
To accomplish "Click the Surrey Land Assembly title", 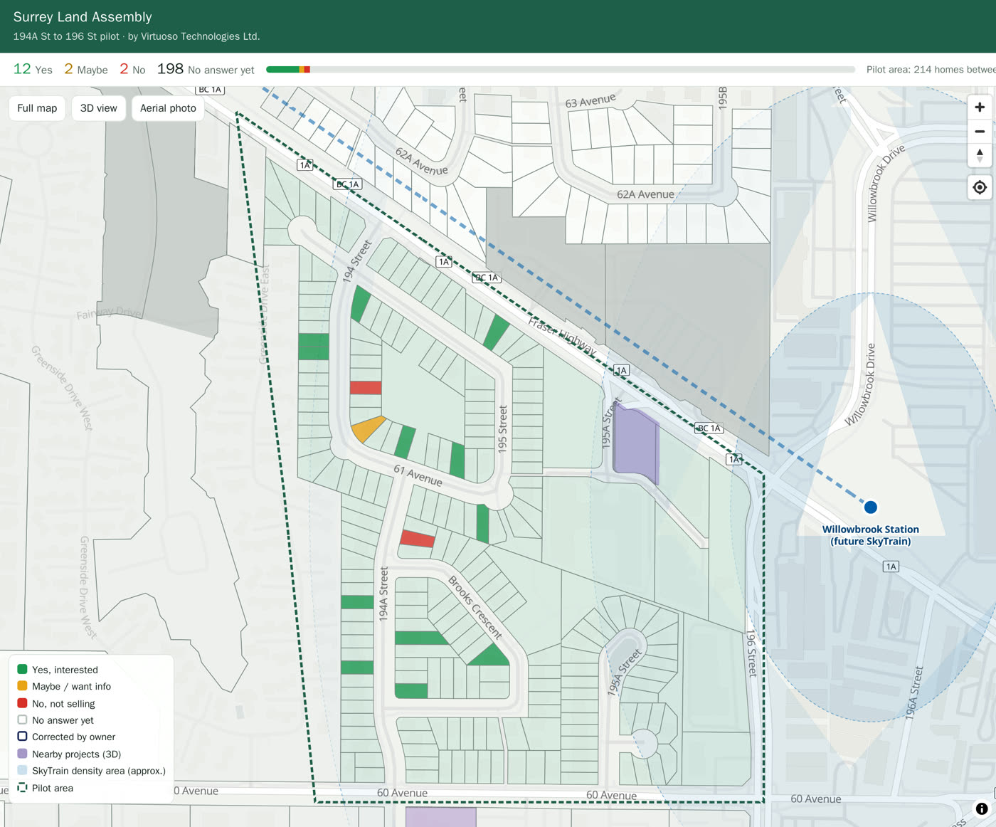I will 83,17.
